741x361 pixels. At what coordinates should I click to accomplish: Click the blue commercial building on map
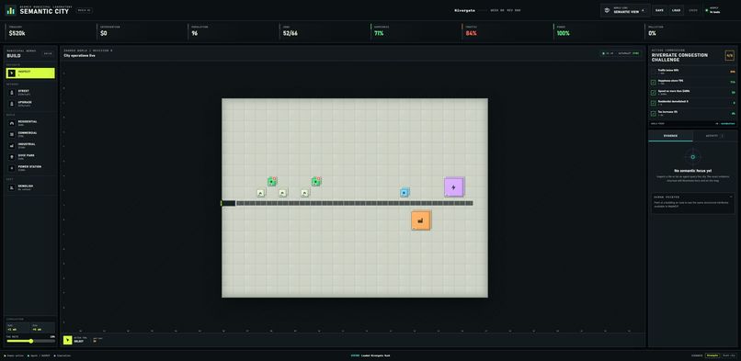404,193
